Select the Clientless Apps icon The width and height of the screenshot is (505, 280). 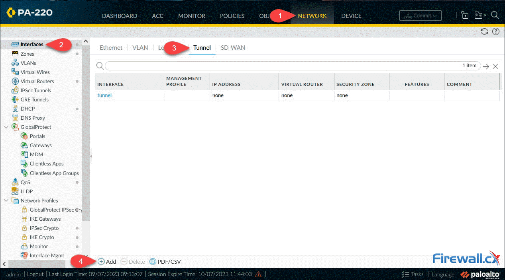click(24, 163)
